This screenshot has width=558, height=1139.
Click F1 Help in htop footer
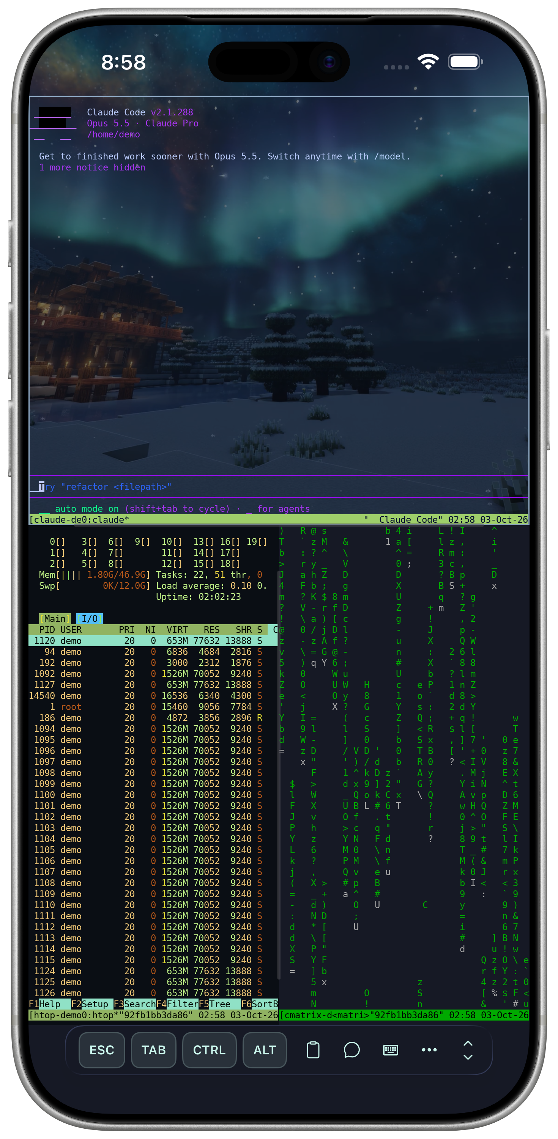pos(45,1004)
